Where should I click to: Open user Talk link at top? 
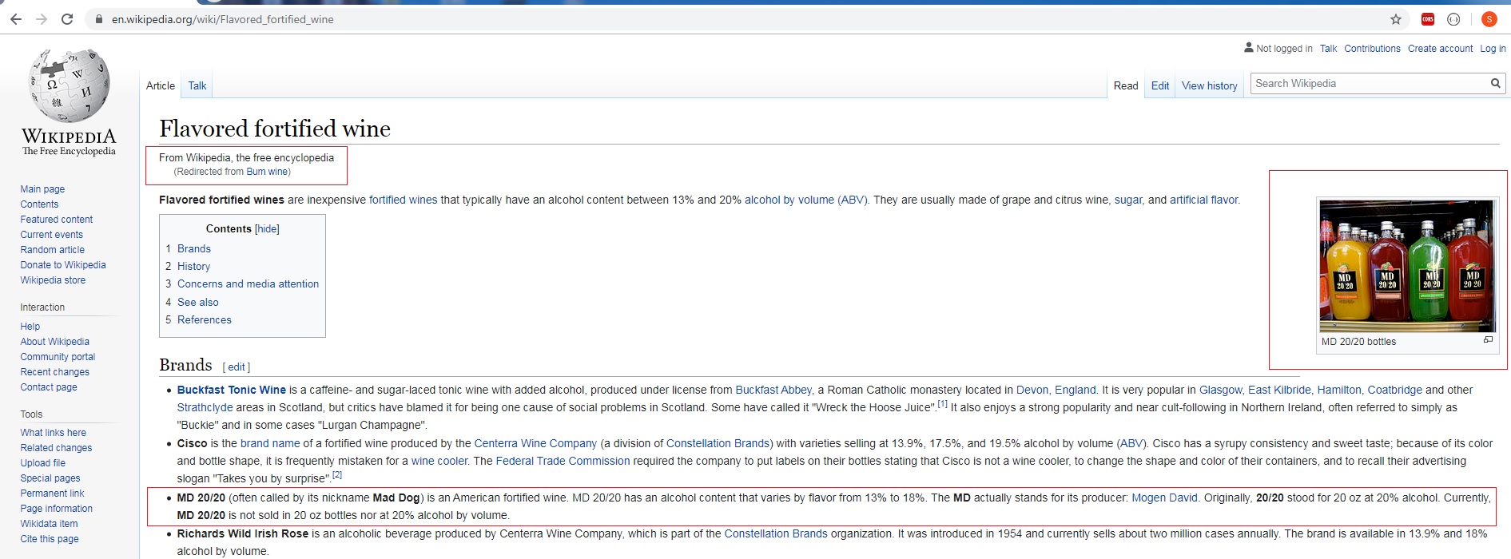[x=1328, y=49]
